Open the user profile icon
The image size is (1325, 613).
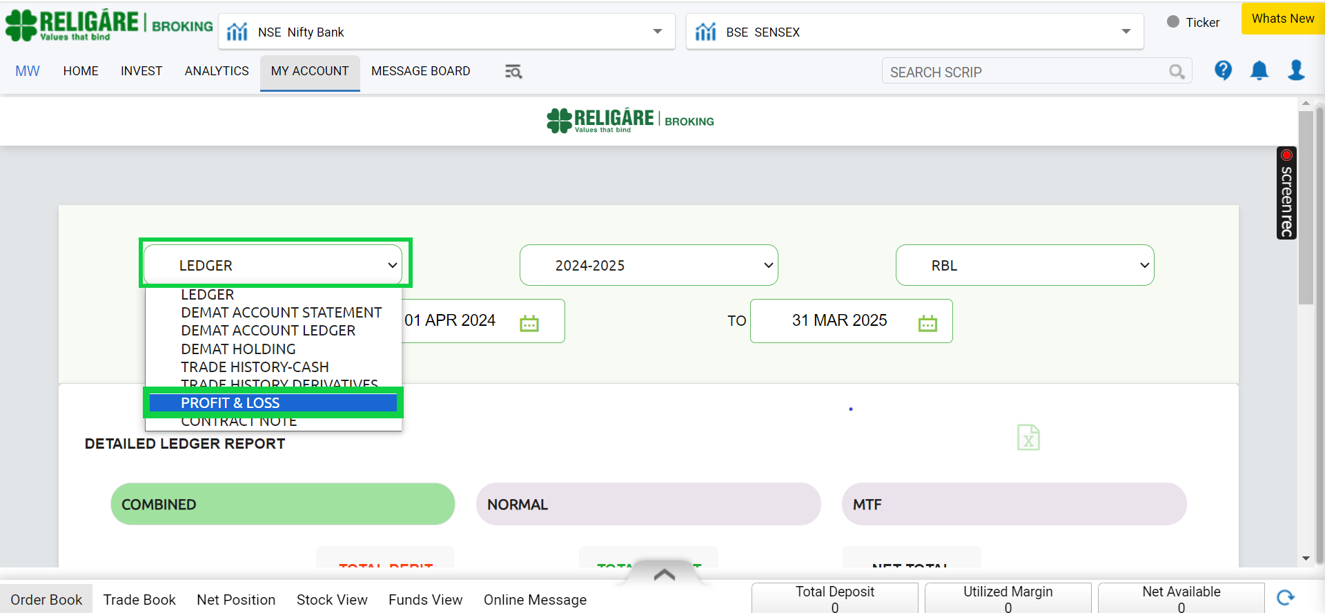coord(1296,70)
